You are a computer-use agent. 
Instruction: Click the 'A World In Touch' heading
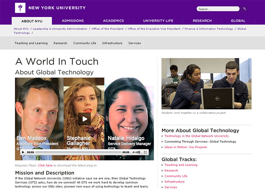coord(57,61)
